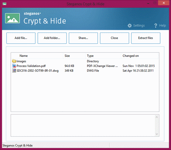The width and height of the screenshot is (171, 150).
Task: Sort the list by the Type column
Action: pos(103,56)
